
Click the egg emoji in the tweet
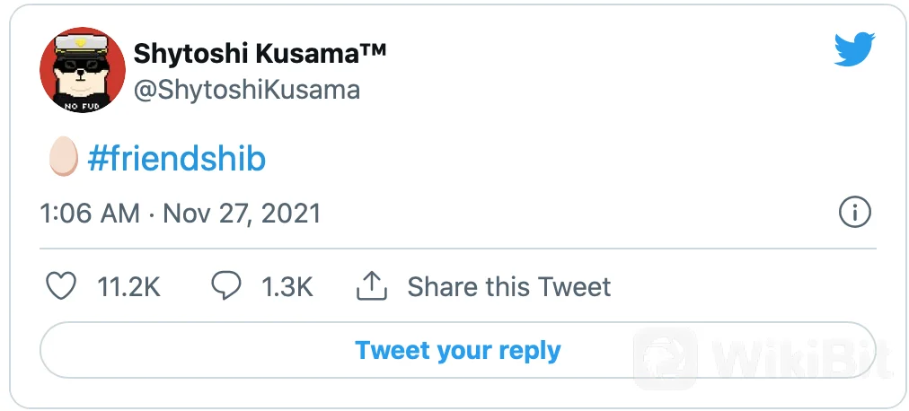click(62, 159)
